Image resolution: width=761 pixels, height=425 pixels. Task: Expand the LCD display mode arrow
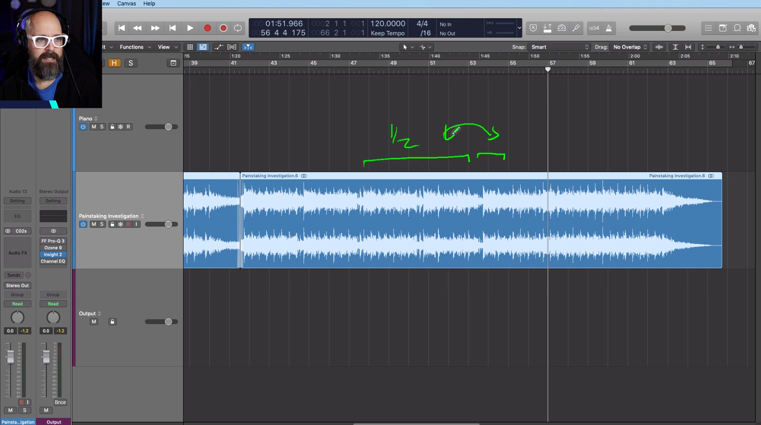(519, 28)
